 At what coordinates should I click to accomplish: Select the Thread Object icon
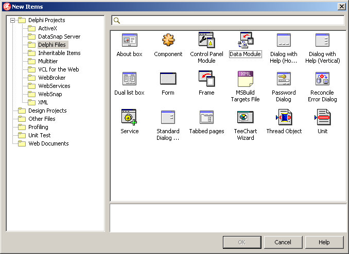click(x=284, y=117)
